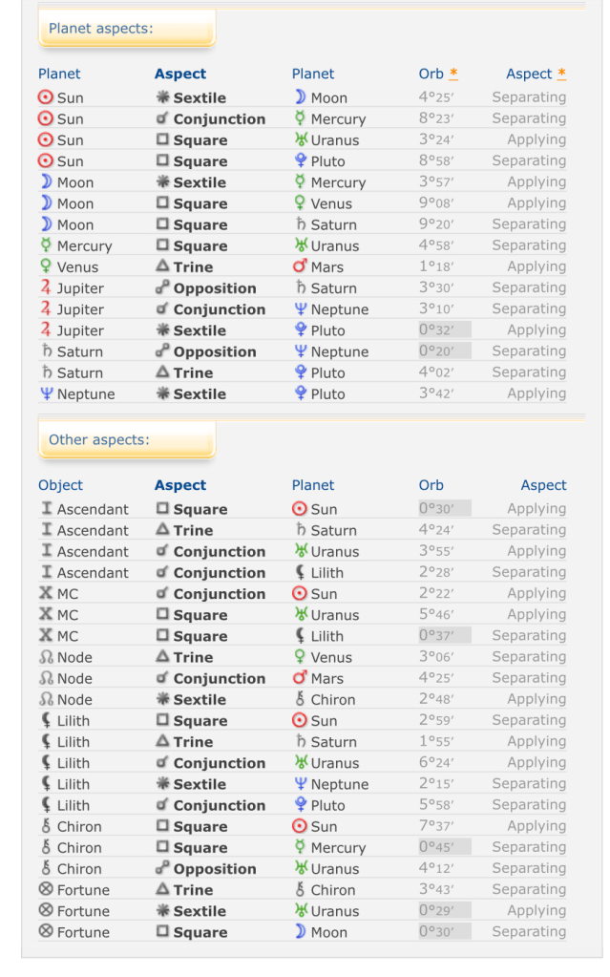
Task: Click the orange asterisk next to Orb header
Action: click(x=453, y=74)
